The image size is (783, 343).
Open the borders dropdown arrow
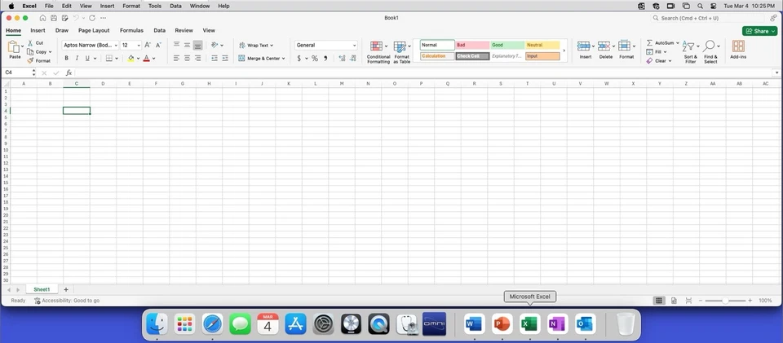pyautogui.click(x=117, y=59)
